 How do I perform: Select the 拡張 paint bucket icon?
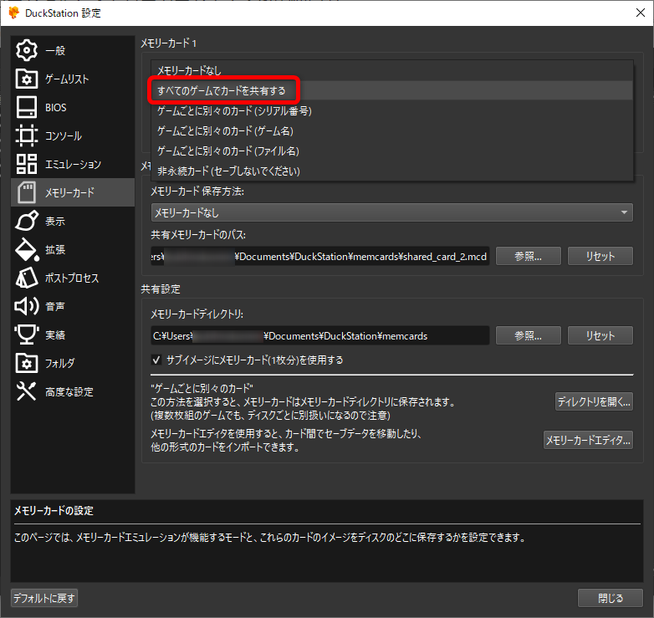pyautogui.click(x=27, y=249)
